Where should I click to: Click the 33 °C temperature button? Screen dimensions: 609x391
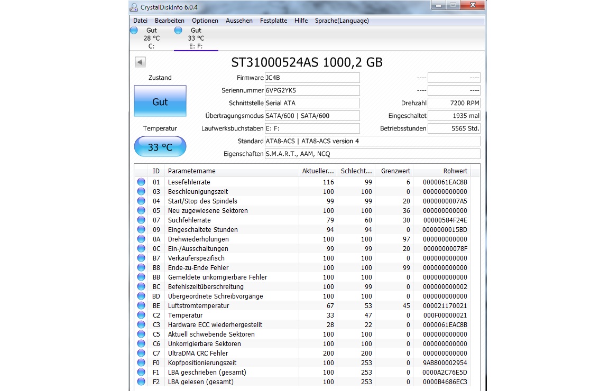point(160,147)
